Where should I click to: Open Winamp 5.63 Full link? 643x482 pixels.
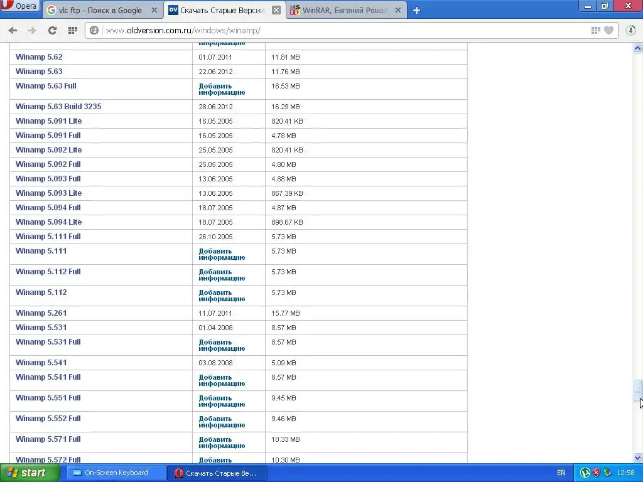[46, 85]
